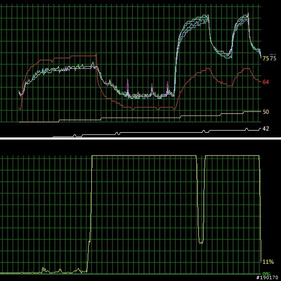
Task: Click the 11% load value
Action: [x=268, y=262]
